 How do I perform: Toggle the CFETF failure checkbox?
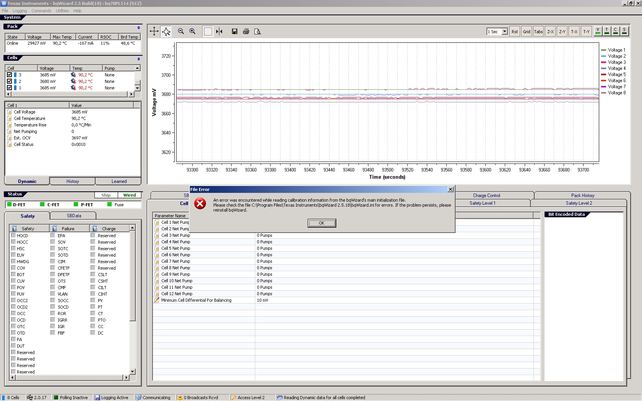53,268
